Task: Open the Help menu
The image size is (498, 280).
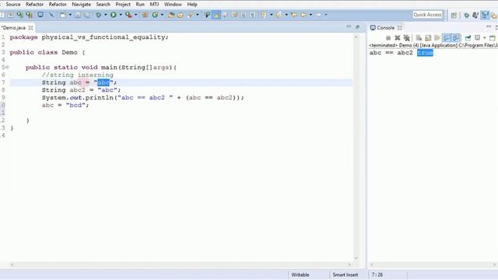Action: point(192,5)
